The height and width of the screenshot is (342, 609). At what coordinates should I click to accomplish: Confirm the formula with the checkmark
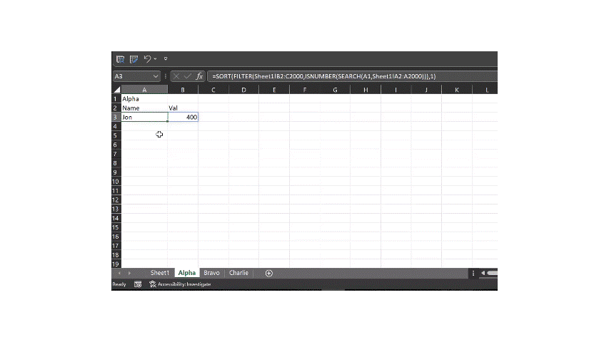coord(188,76)
